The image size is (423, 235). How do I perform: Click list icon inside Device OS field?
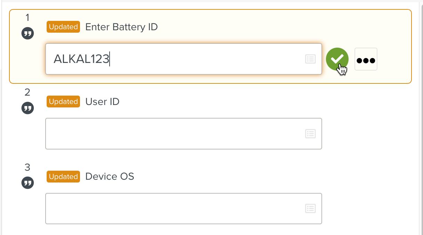310,209
